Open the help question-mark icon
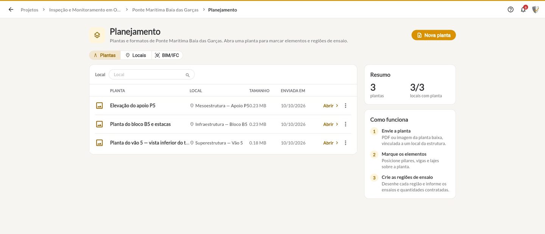The width and height of the screenshot is (545, 234). 511,9
